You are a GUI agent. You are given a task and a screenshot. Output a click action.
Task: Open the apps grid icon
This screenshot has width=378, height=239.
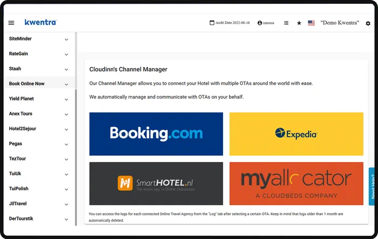click(286, 23)
